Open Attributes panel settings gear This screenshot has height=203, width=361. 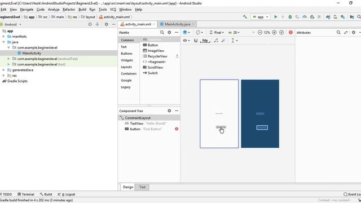click(354, 33)
